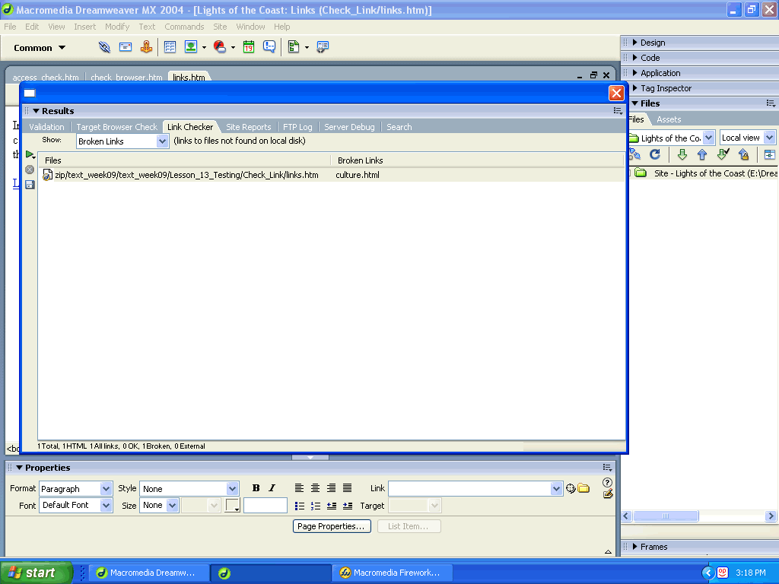Click the Text Outdent icon
This screenshot has height=584, width=779.
pos(332,506)
